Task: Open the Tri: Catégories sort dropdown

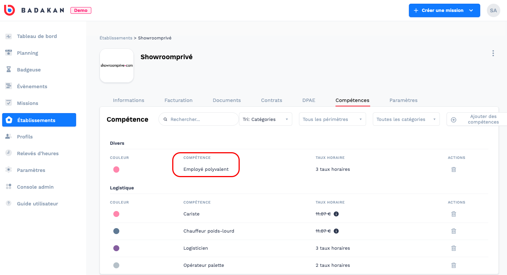Action: 265,119
